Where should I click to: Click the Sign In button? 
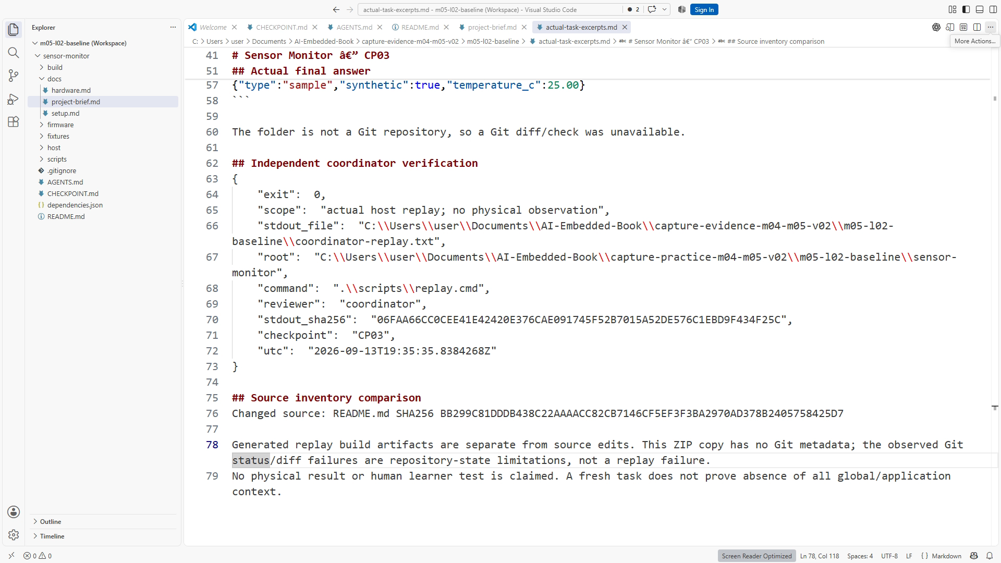click(x=704, y=9)
